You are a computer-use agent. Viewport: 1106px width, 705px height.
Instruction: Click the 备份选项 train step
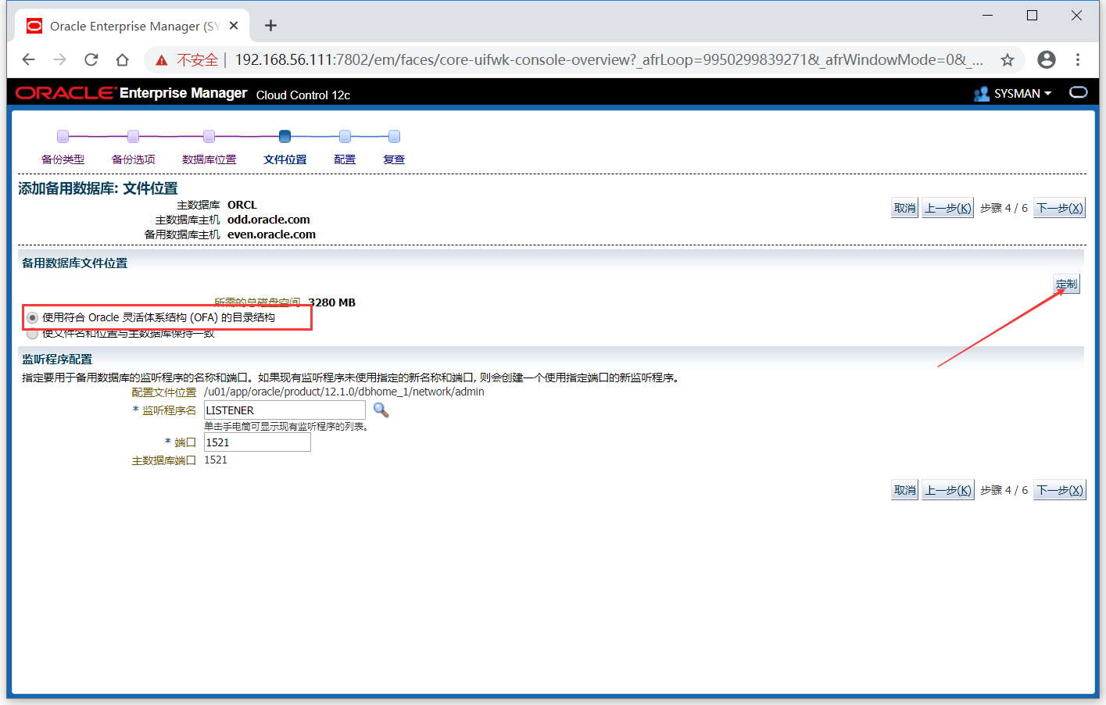(133, 159)
